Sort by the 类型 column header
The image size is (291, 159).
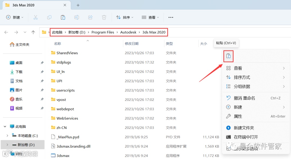tap(169, 44)
